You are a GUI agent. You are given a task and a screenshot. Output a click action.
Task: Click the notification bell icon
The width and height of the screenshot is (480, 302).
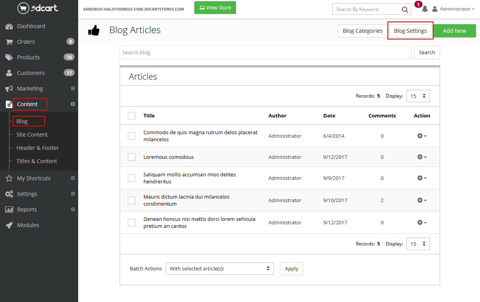[425, 9]
